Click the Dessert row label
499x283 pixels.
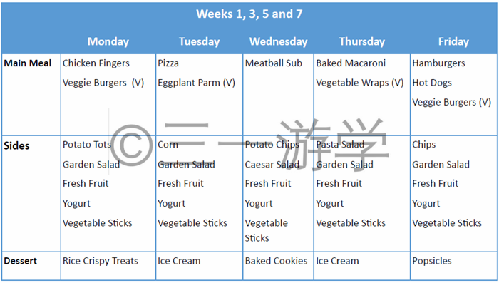(21, 261)
